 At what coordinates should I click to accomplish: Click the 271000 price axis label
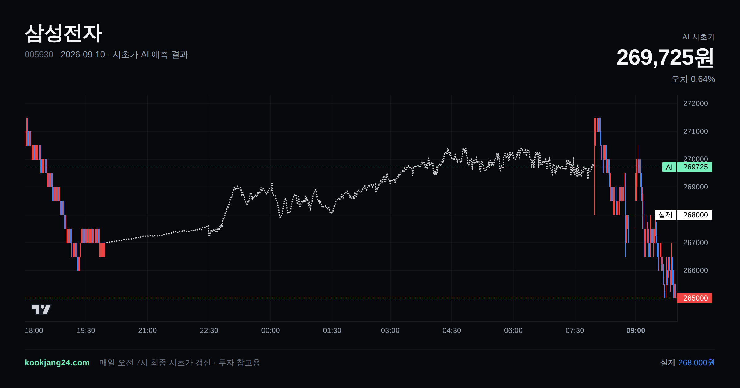point(696,131)
